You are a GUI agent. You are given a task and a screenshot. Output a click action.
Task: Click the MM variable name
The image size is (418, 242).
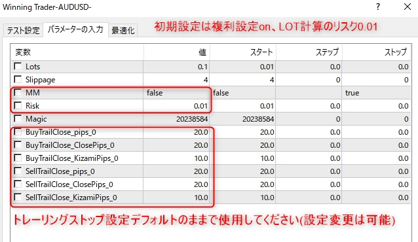(x=33, y=93)
